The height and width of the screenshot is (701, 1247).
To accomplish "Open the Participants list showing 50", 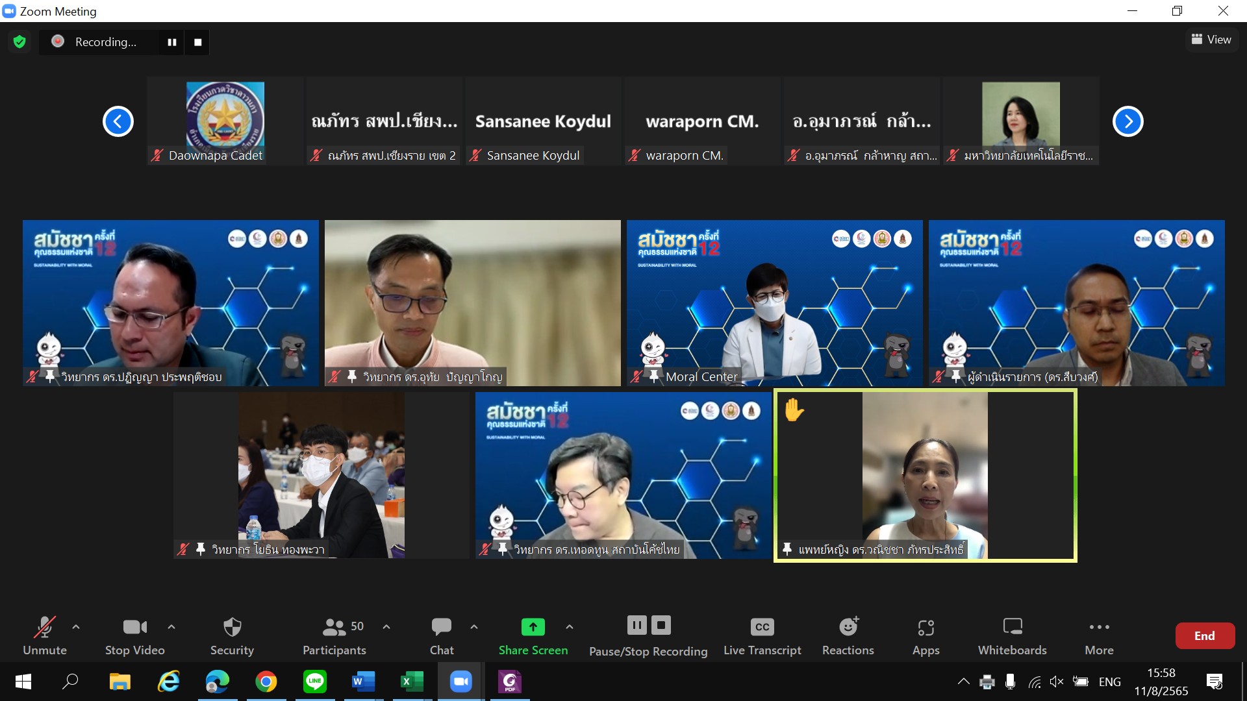I will (x=335, y=635).
